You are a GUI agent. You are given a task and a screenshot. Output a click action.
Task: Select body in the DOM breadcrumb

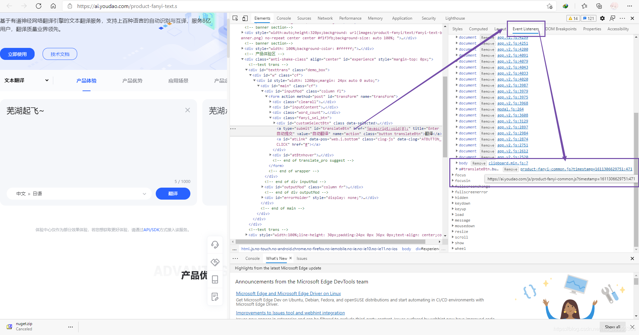click(x=406, y=249)
